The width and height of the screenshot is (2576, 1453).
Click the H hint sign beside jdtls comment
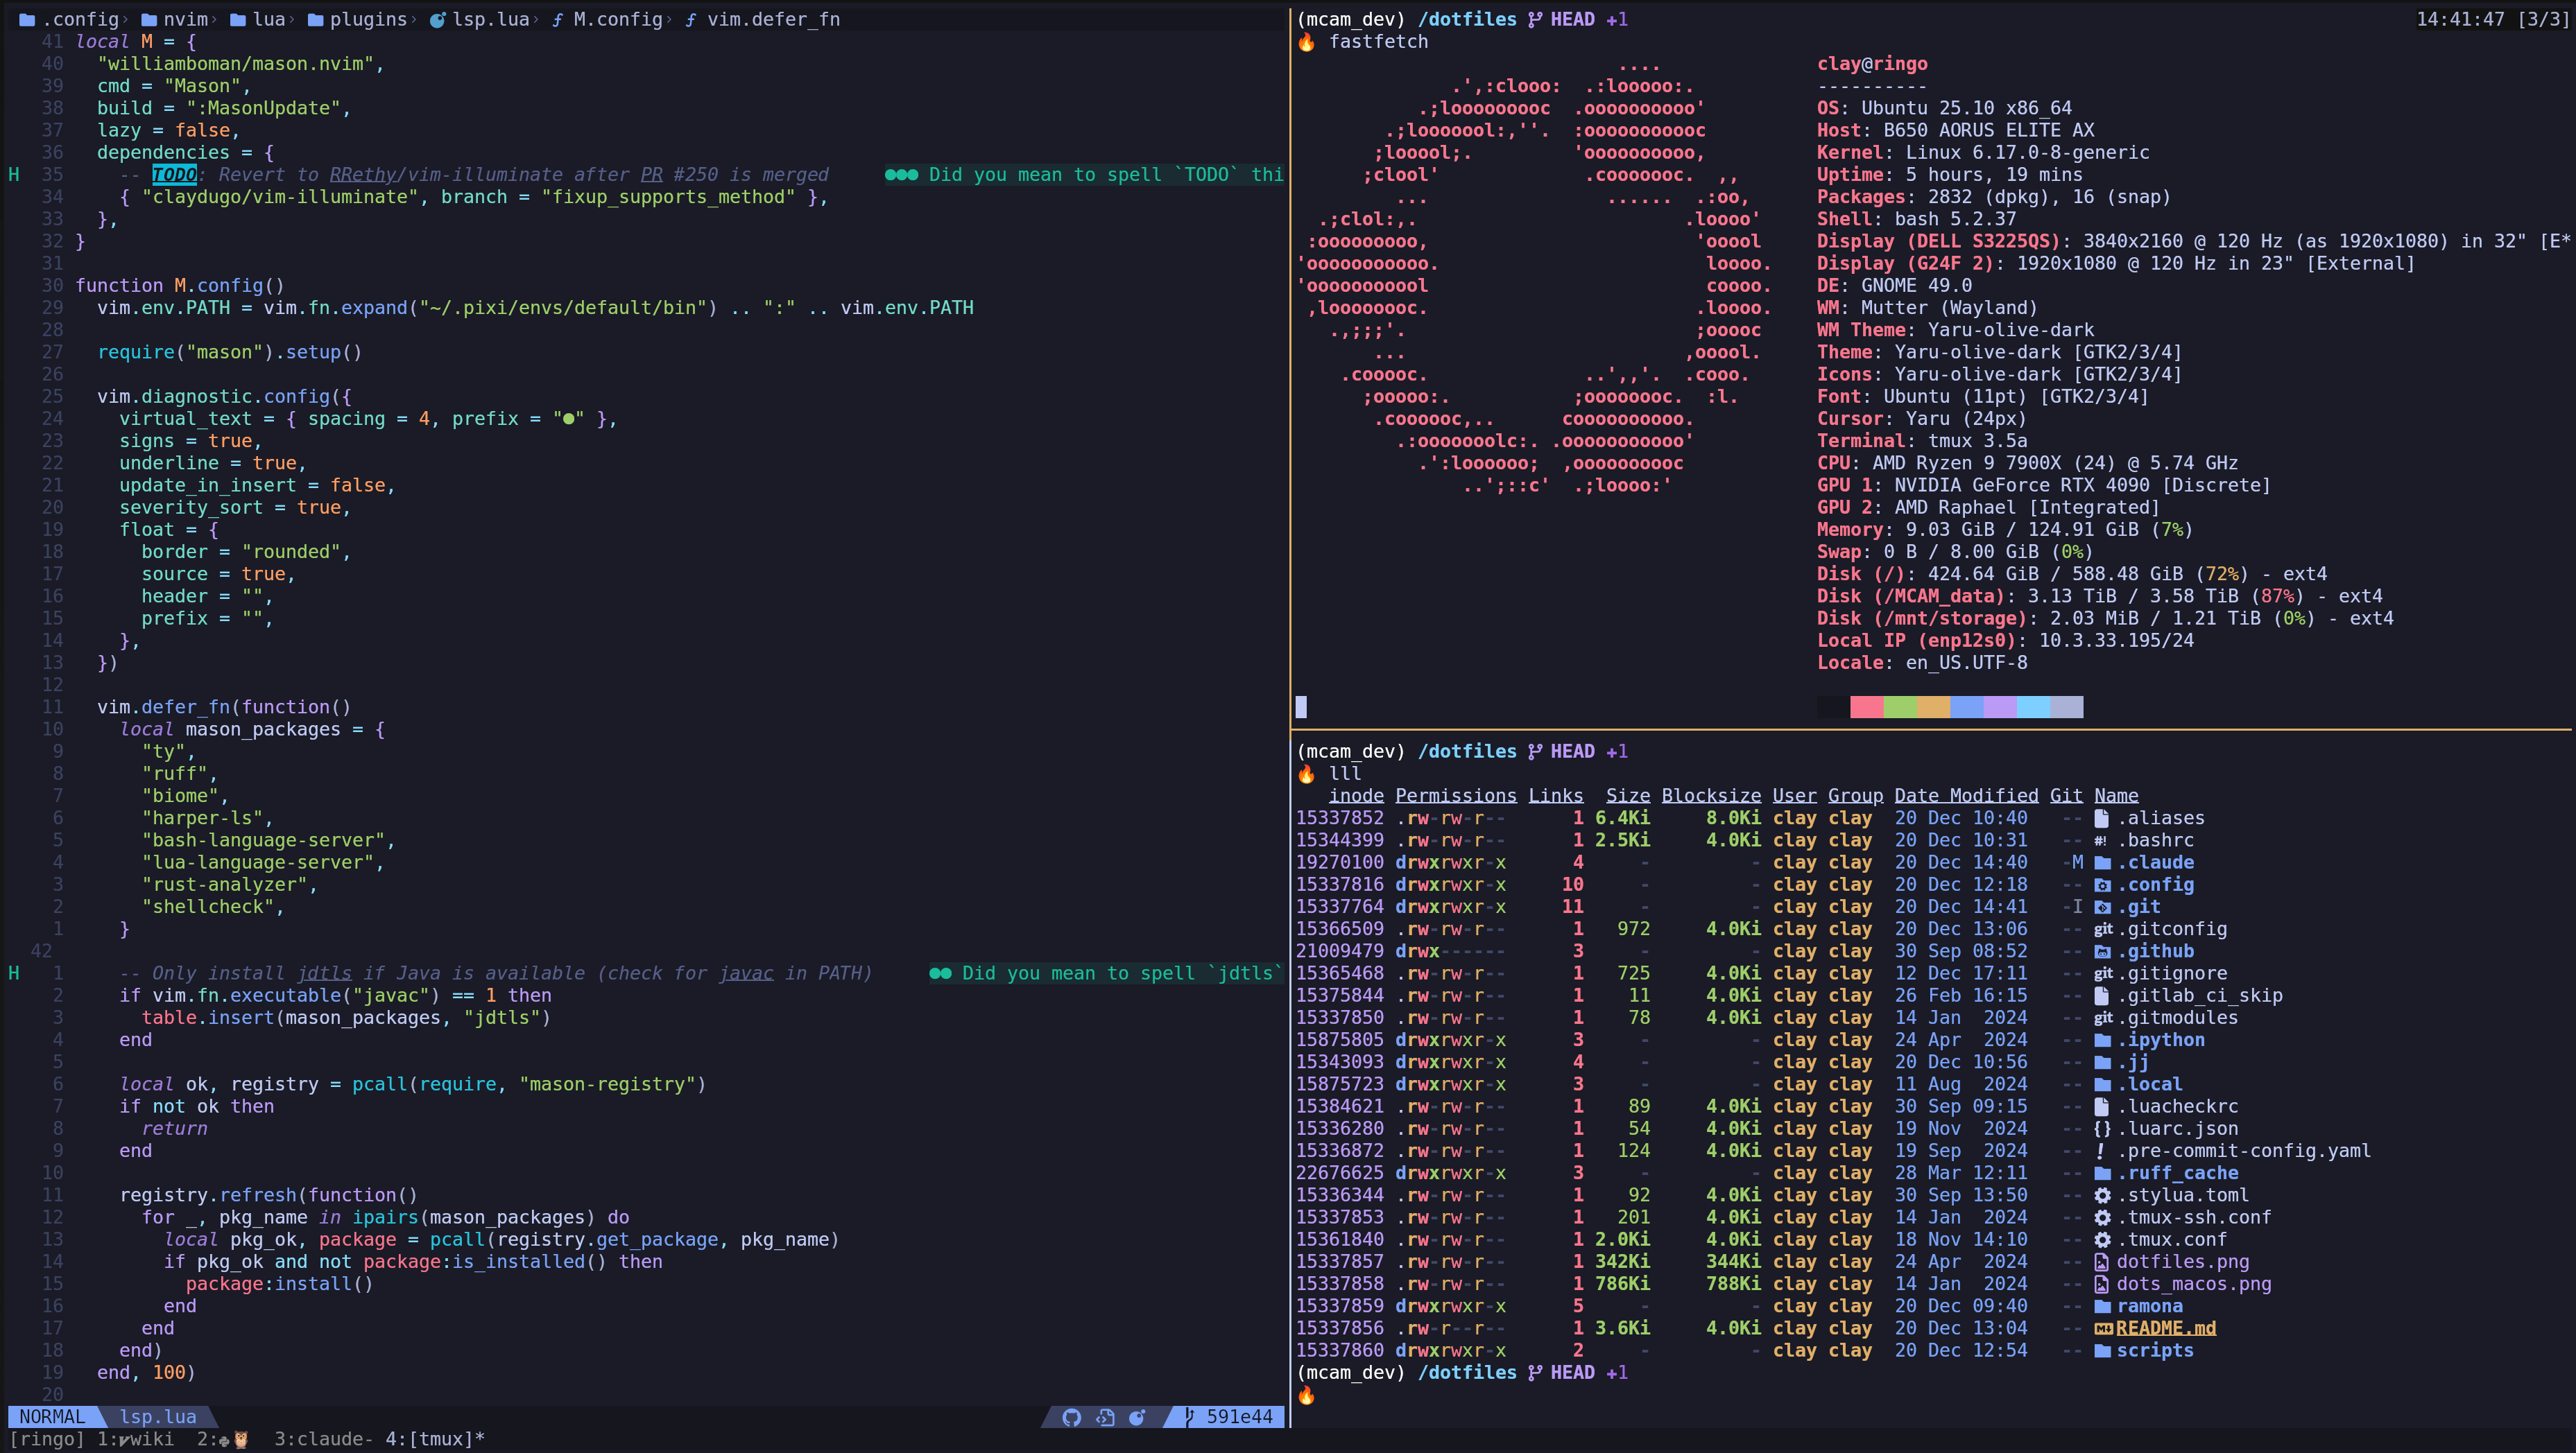pyautogui.click(x=14, y=973)
